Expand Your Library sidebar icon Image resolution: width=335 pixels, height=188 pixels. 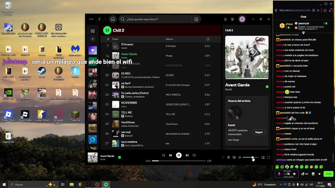93,31
